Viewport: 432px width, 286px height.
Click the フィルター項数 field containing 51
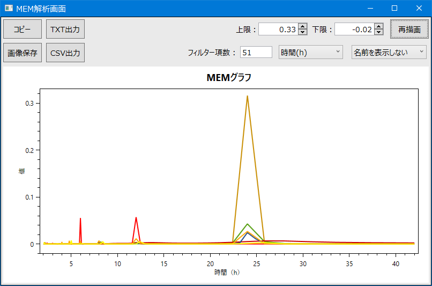tap(256, 52)
